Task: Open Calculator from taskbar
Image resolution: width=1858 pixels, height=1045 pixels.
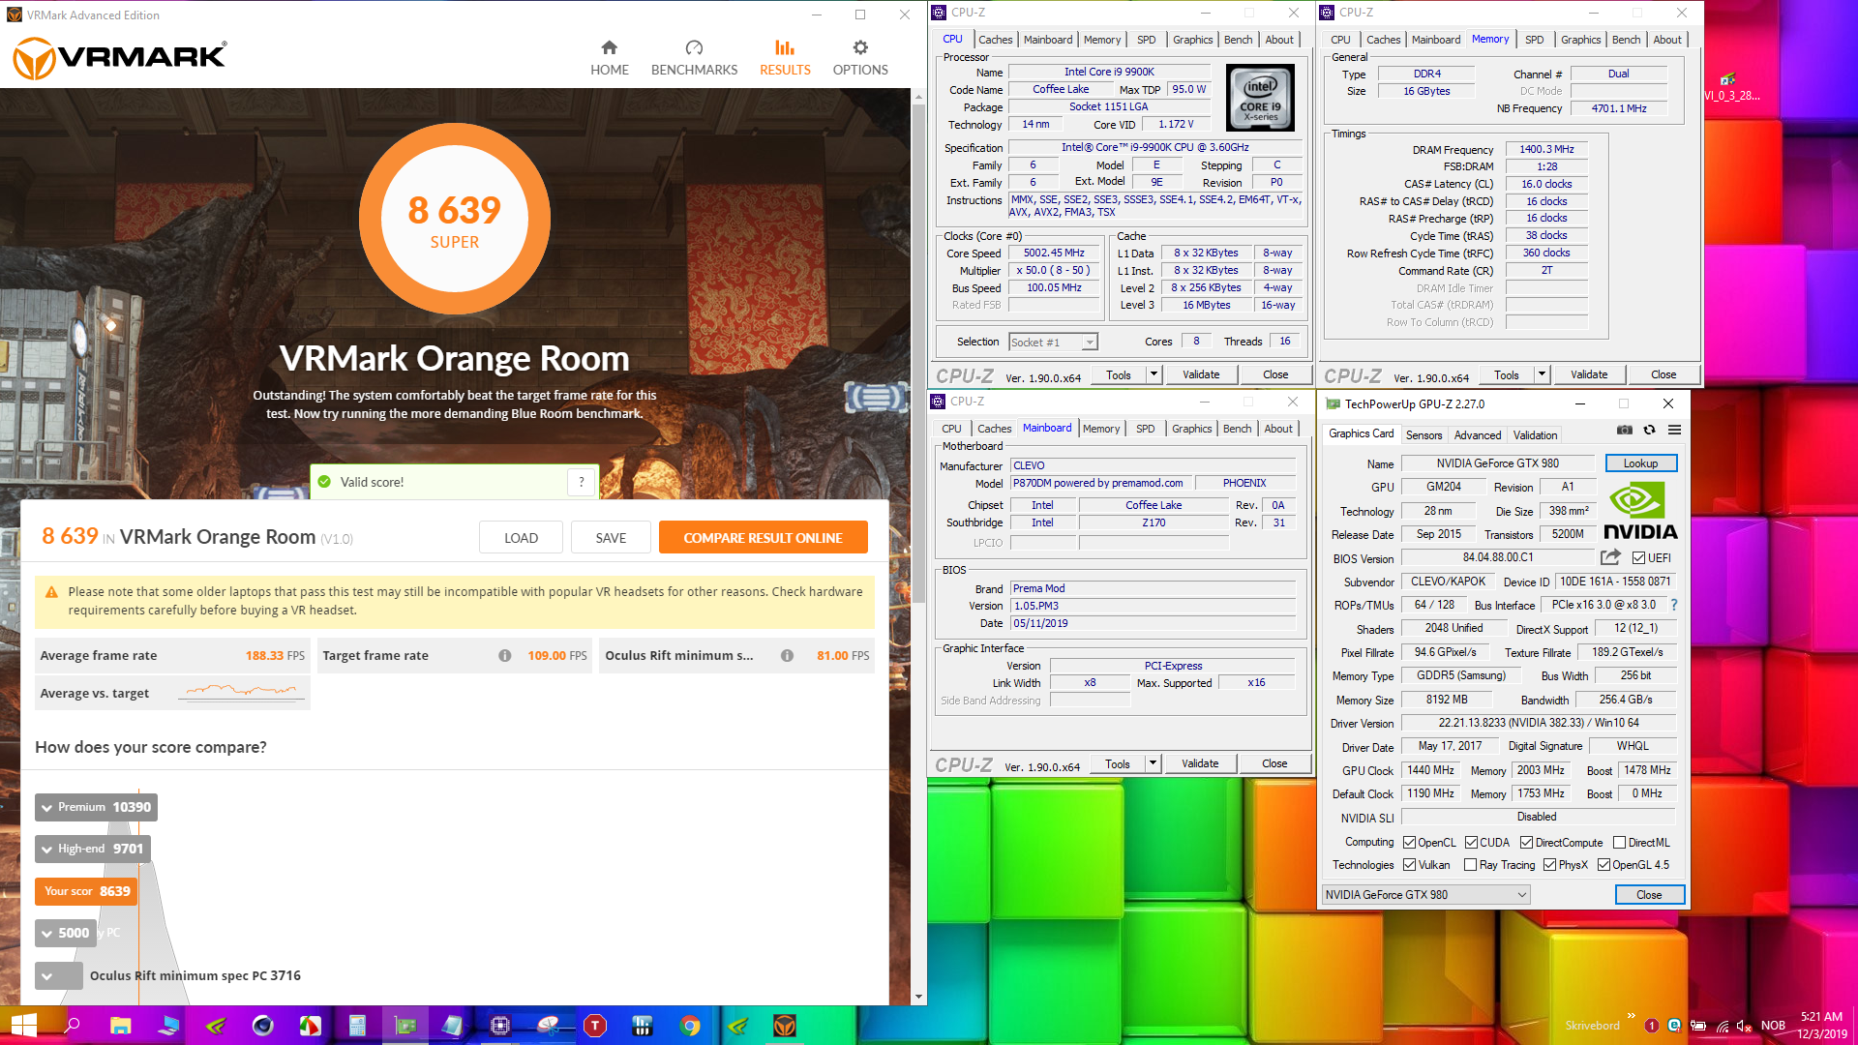Action: [x=357, y=1026]
